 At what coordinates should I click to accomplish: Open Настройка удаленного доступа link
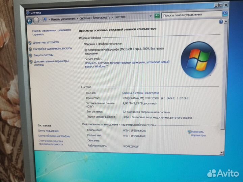coord(52,49)
